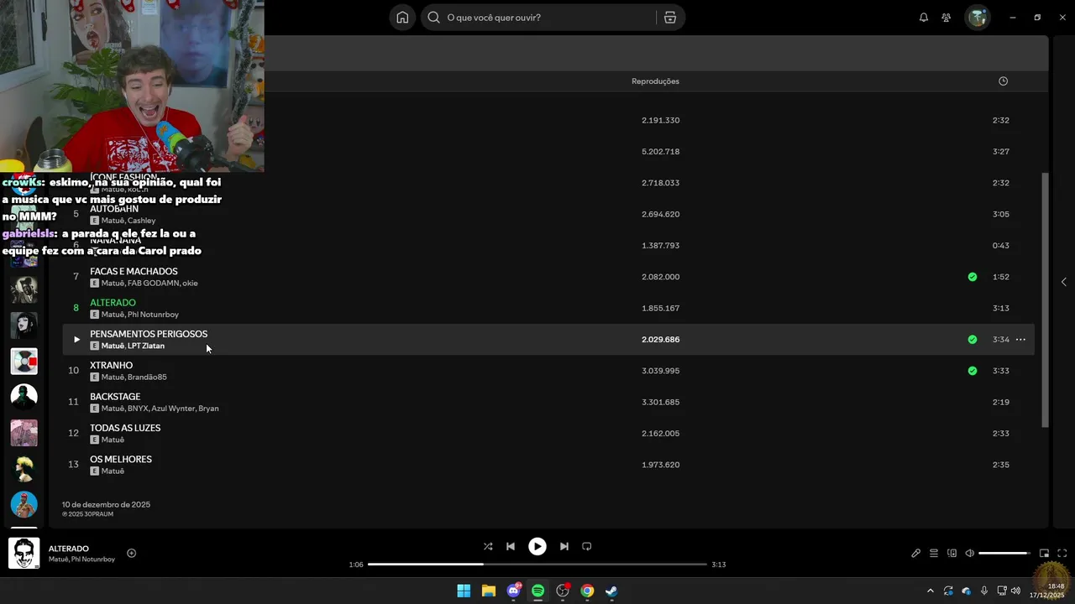The image size is (1075, 604).
Task: Open artist Azul Wynter
Action: (173, 409)
